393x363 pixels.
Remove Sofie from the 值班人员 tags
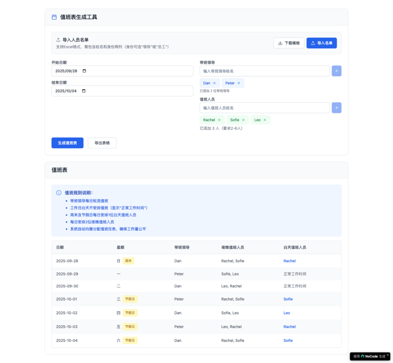click(x=243, y=120)
